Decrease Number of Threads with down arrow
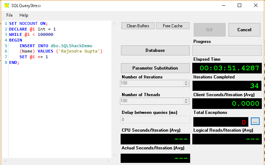 [x=186, y=103]
